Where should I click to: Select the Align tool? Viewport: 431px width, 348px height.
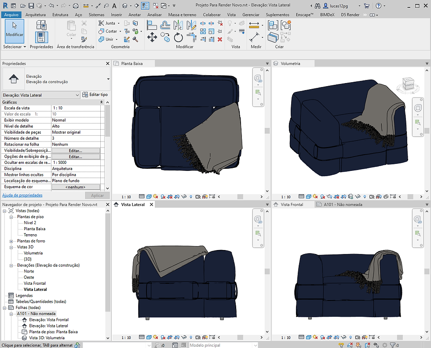pyautogui.click(x=152, y=25)
